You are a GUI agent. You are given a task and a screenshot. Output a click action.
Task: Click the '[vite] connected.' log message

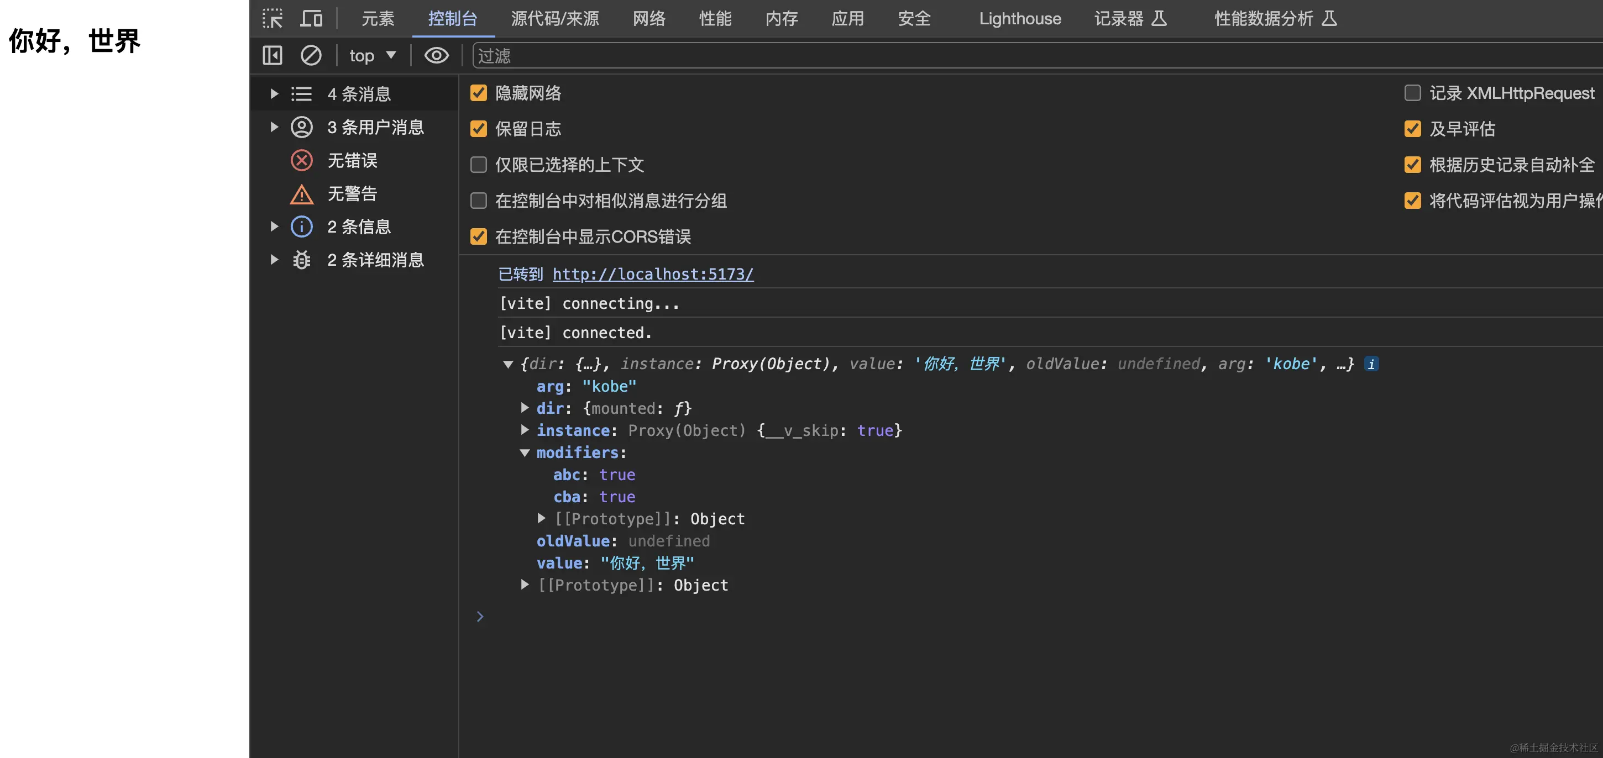coord(575,333)
